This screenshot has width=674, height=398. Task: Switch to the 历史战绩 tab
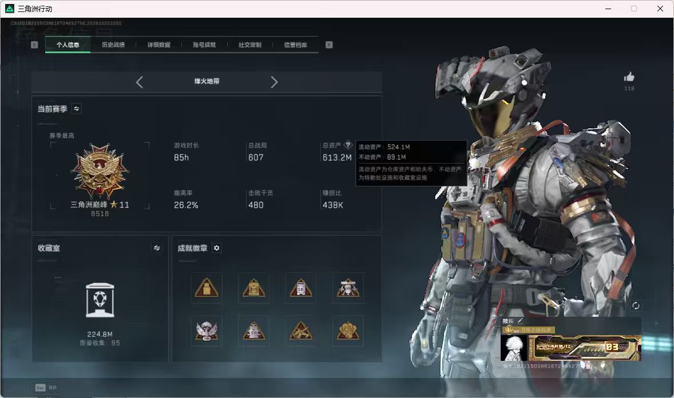113,45
